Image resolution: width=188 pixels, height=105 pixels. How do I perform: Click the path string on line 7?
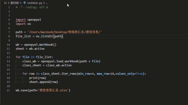click(x=65, y=32)
